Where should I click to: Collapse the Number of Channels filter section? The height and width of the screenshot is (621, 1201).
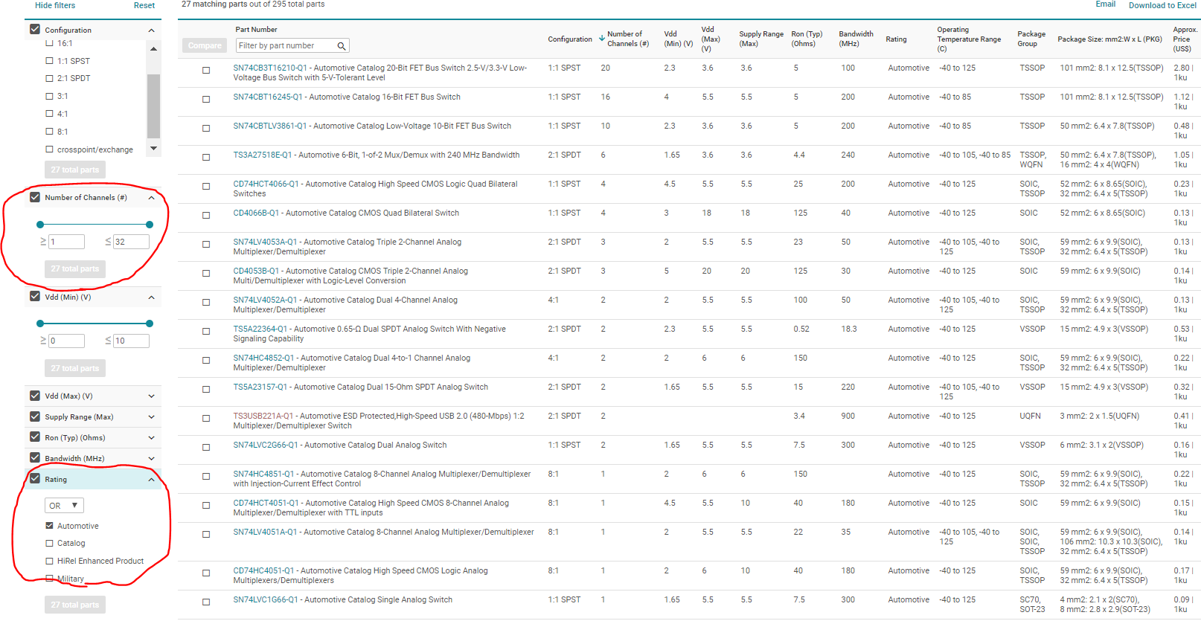[x=152, y=198]
